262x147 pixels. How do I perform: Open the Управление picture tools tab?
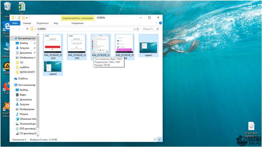pyautogui.click(x=77, y=23)
